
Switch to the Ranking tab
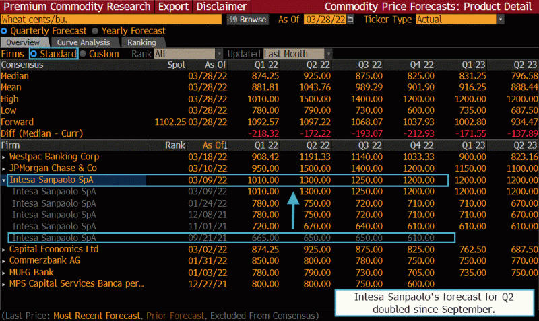[x=141, y=42]
